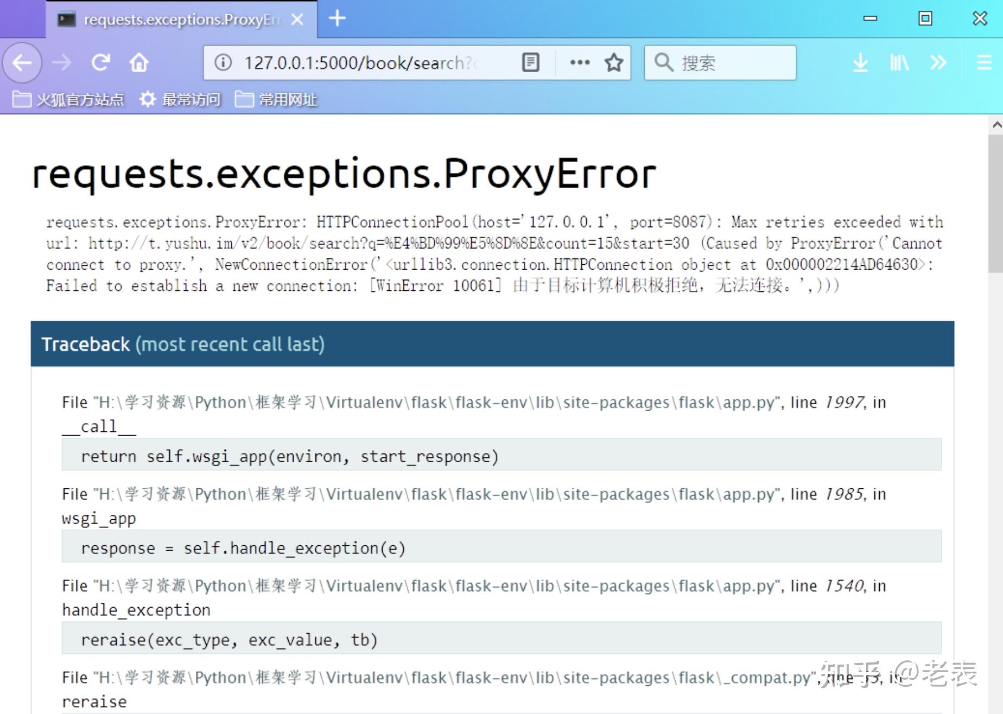Expand the toolbar overflow chevron
Image resolution: width=1003 pixels, height=714 pixels.
(938, 62)
